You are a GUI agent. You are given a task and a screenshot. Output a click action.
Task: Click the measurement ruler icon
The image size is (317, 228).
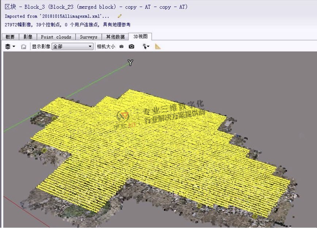157,46
